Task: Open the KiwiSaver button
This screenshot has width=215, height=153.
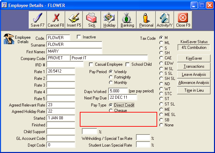Action: point(194,58)
